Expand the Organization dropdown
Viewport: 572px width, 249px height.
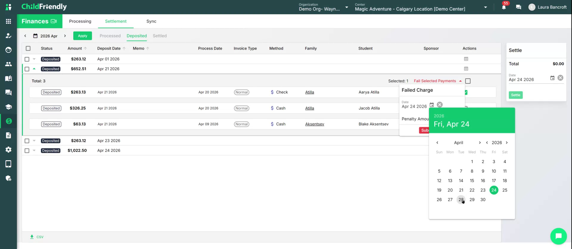(346, 7)
